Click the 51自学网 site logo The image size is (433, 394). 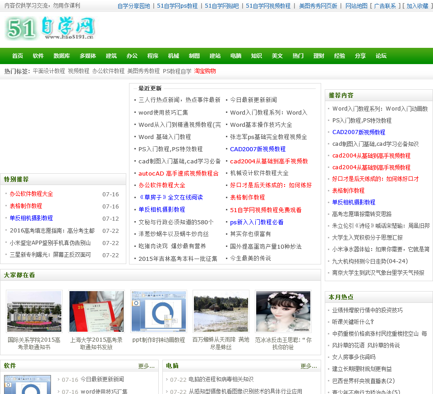coord(50,28)
